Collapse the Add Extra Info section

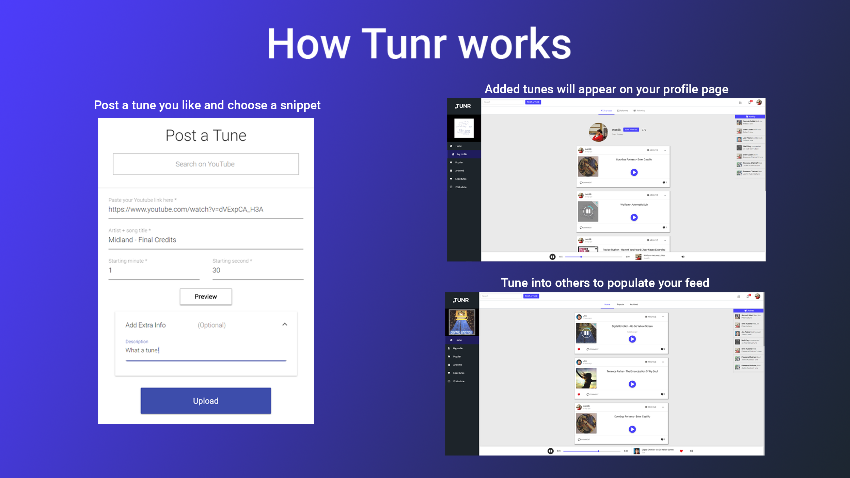[x=285, y=325]
